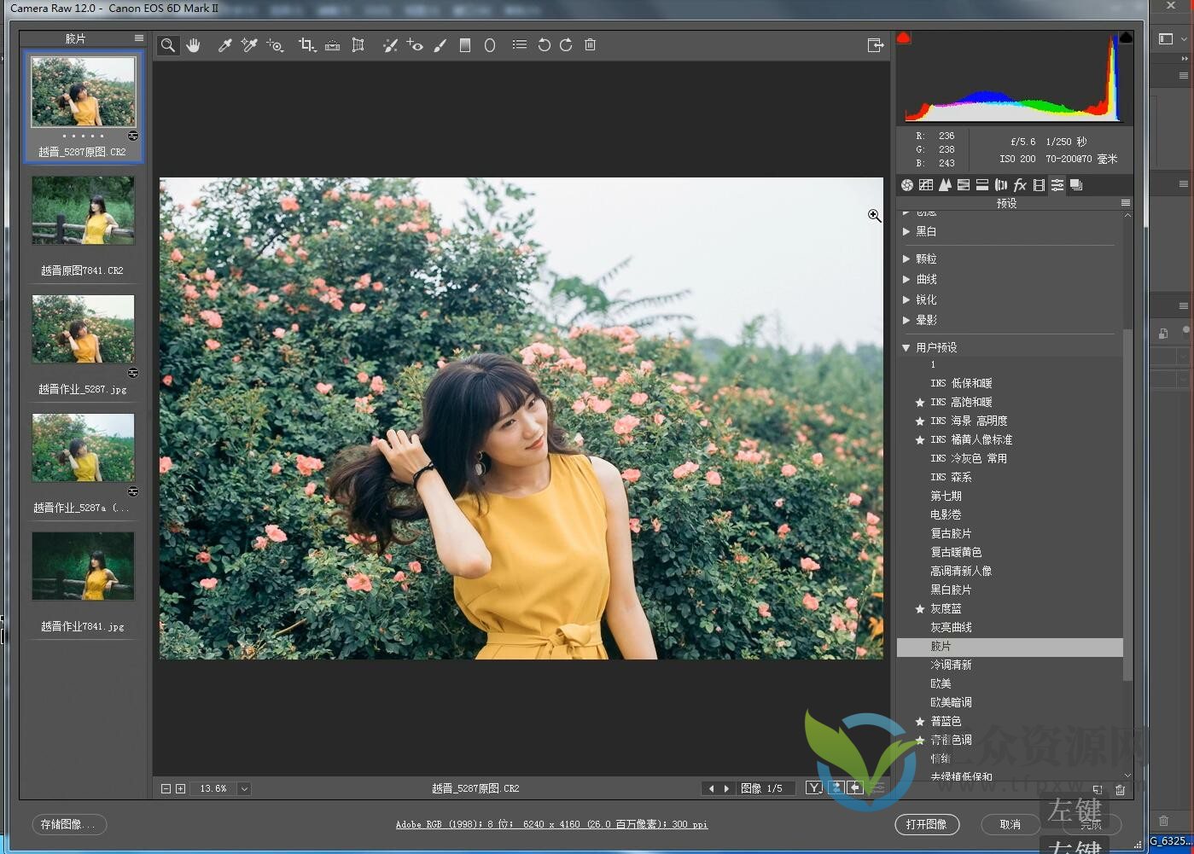The image size is (1194, 854).
Task: Click the 存储图像 button
Action: [68, 824]
